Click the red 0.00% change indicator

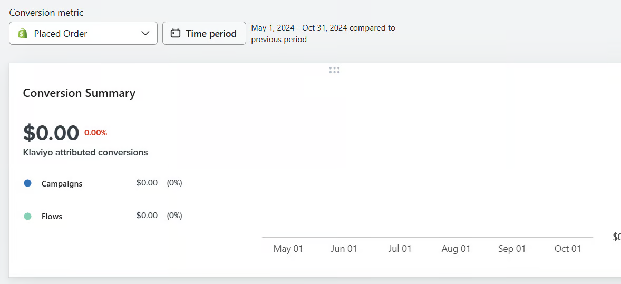click(95, 133)
